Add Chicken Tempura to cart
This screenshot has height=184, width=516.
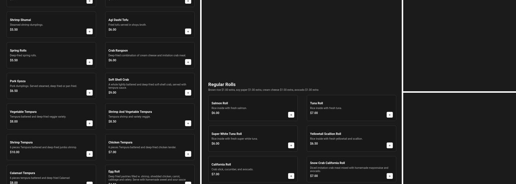188,154
